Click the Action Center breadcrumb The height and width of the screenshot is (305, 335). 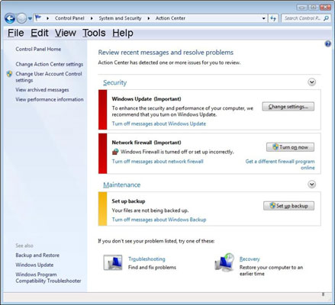tap(170, 18)
